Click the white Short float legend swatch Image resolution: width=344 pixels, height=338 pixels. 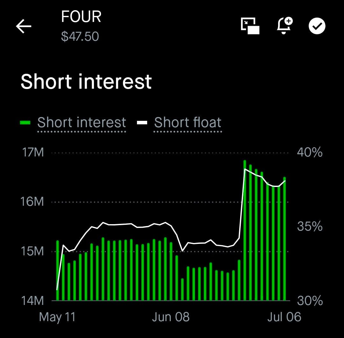pyautogui.click(x=142, y=123)
